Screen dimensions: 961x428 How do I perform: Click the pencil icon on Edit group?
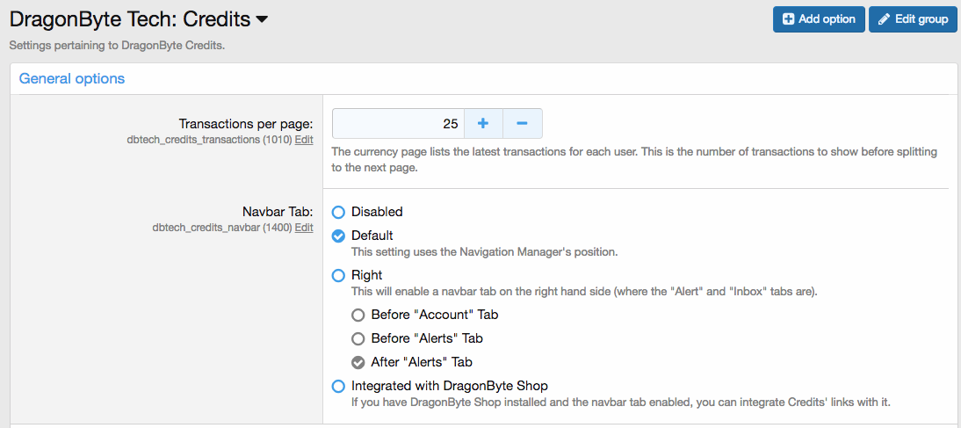884,19
